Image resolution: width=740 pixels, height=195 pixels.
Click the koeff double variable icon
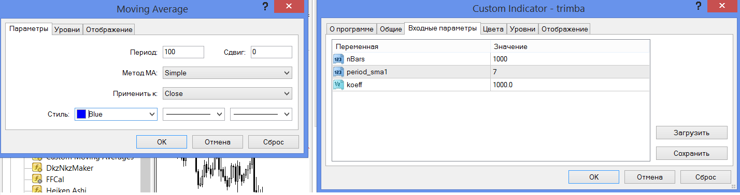pos(338,85)
